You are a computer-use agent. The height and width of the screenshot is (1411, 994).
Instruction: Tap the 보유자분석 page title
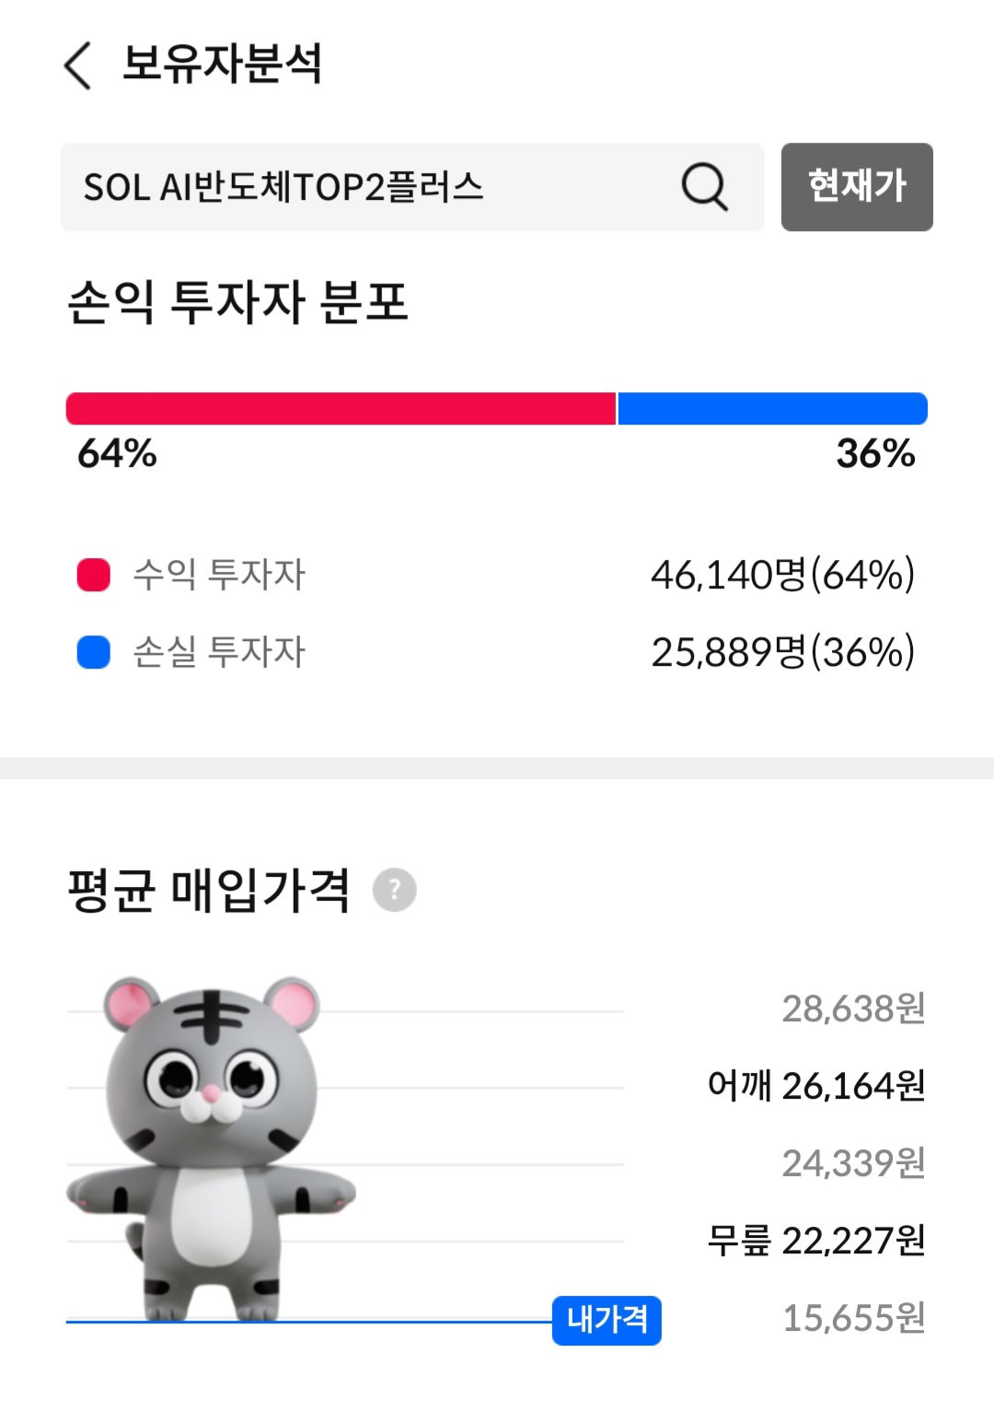(x=222, y=64)
